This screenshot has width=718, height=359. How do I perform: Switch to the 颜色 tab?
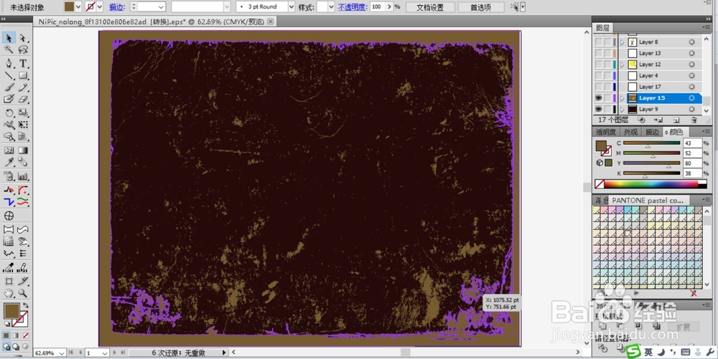pyautogui.click(x=675, y=132)
